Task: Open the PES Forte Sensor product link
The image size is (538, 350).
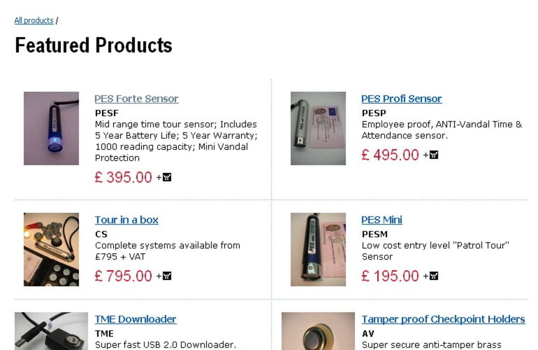Action: click(x=136, y=99)
